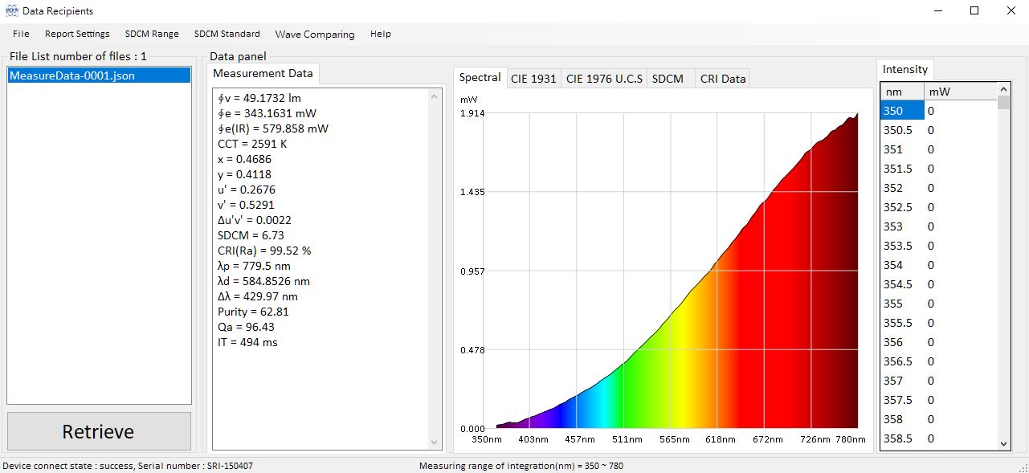This screenshot has height=473, width=1029.
Task: Open the File menu
Action: point(21,34)
